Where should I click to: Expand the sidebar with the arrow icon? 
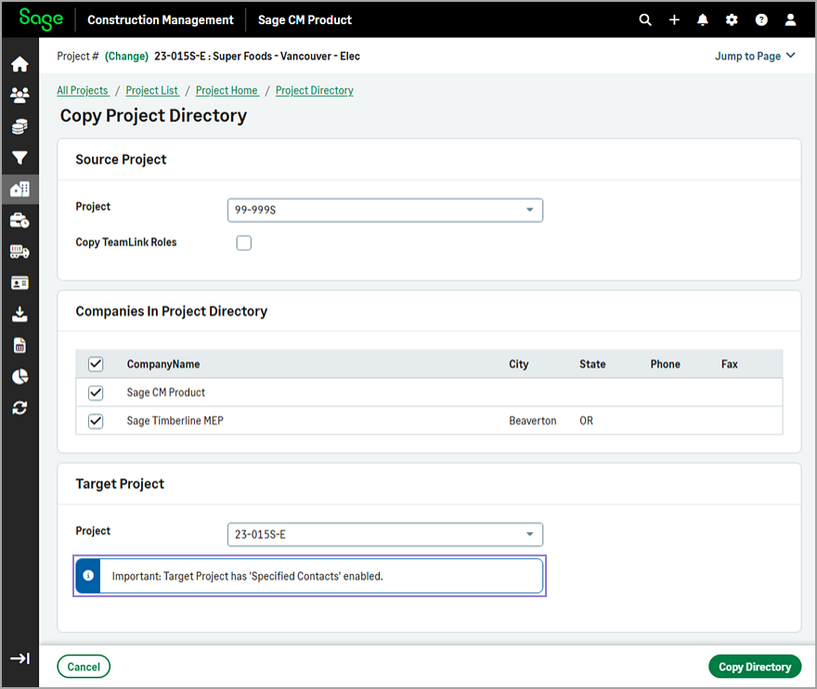(x=19, y=658)
